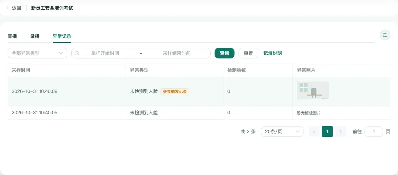
Task: Switch to the 直播 tab
Action: [x=12, y=36]
